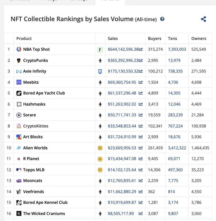Open sales chart icon for NBA Top Shot
216x221 pixels.
click(x=141, y=49)
